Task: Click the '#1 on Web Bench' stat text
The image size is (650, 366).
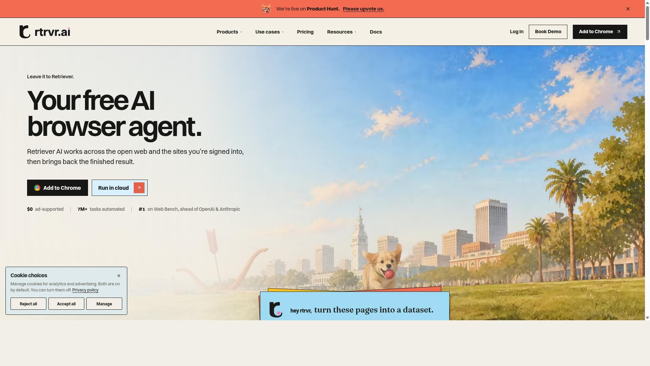Action: [189, 209]
